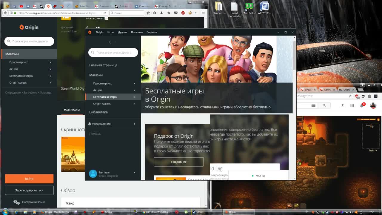This screenshot has width=382, height=215.
Task: Open new tab plus button in Firefox
Action: coord(175,6)
